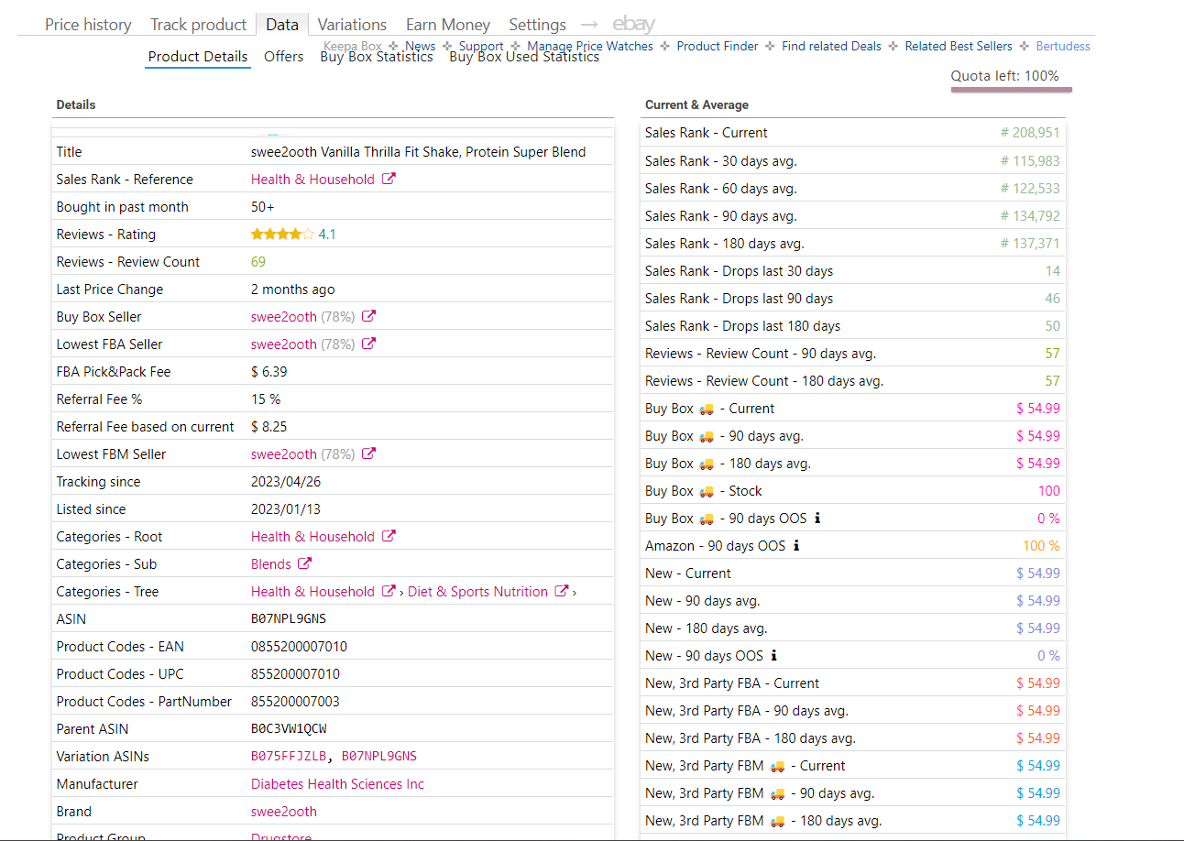The height and width of the screenshot is (841, 1184).
Task: Open the Buy Box Statistics sub-tab
Action: click(377, 56)
